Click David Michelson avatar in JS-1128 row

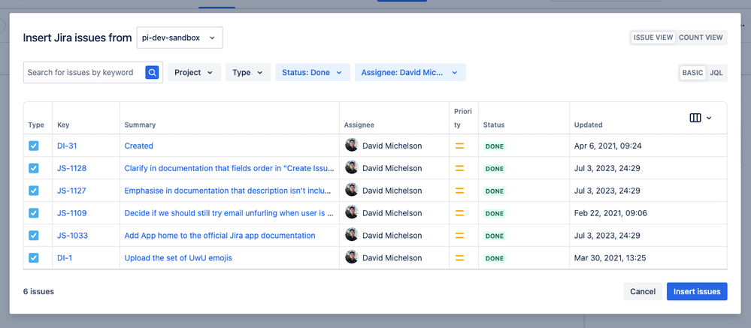[x=352, y=168]
